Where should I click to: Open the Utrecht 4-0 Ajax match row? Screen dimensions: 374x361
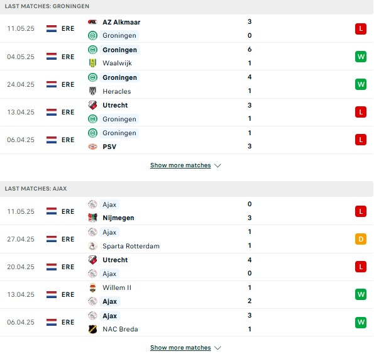(187, 267)
